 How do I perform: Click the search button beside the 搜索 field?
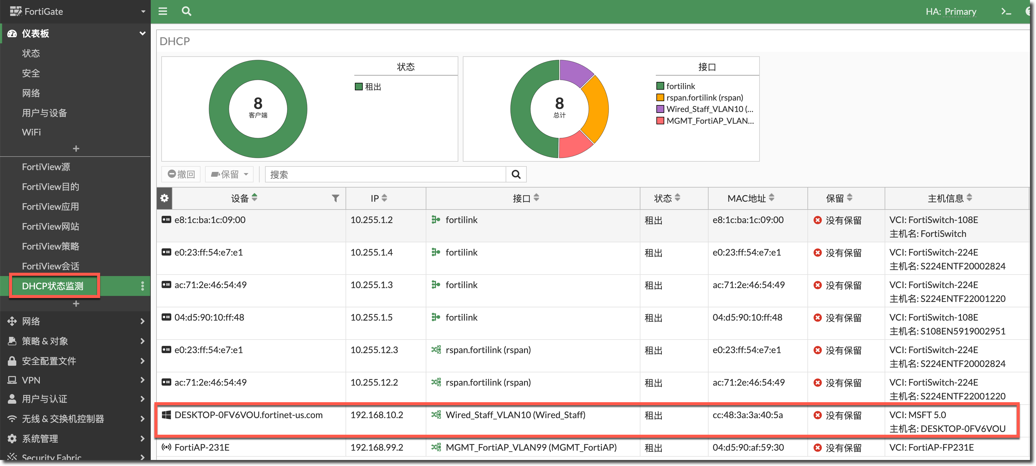pyautogui.click(x=516, y=174)
